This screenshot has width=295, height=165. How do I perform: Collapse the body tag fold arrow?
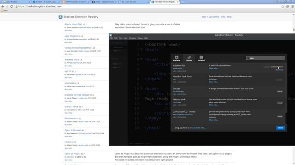tap(141, 88)
